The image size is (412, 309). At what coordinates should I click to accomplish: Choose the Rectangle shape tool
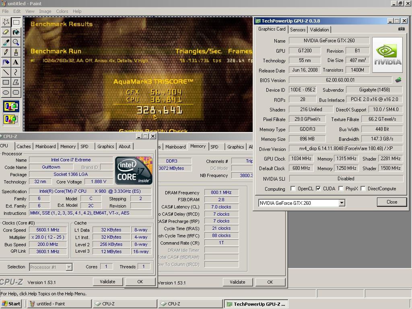pyautogui.click(x=6, y=82)
